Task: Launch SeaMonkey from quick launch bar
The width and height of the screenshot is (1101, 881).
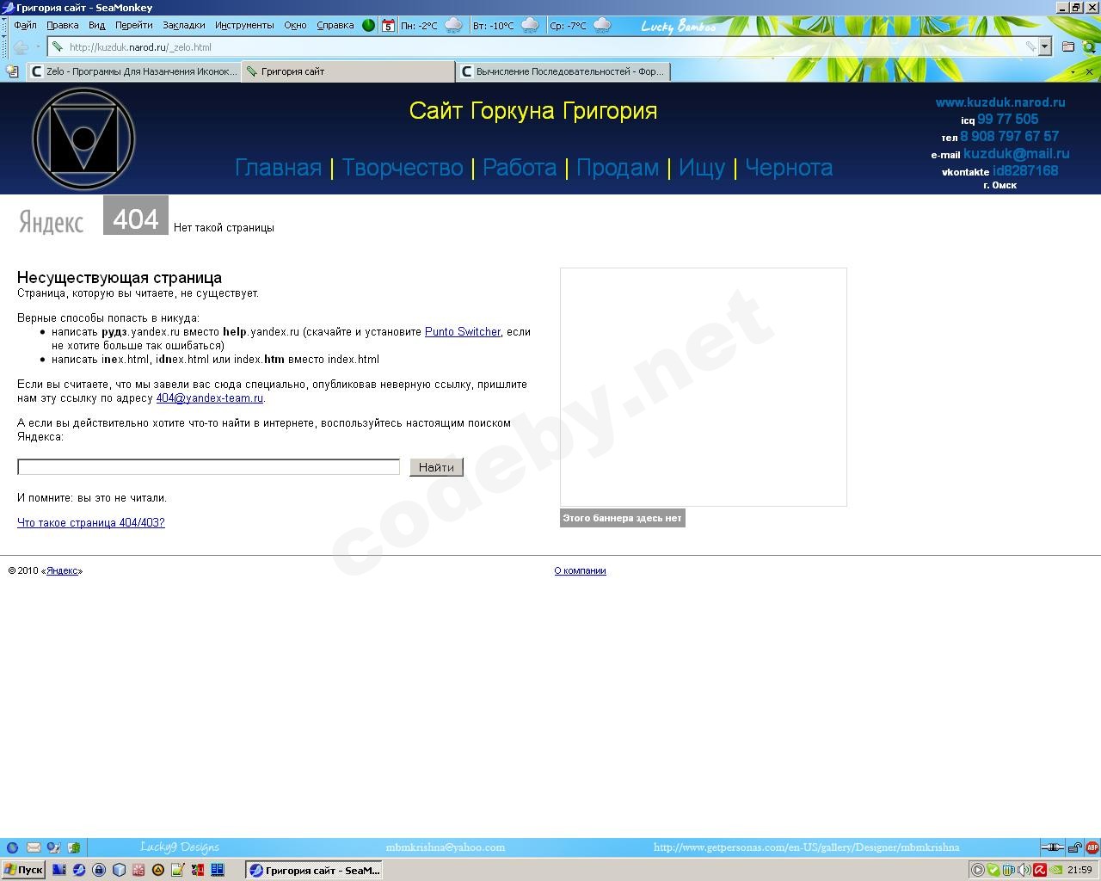Action: click(79, 870)
